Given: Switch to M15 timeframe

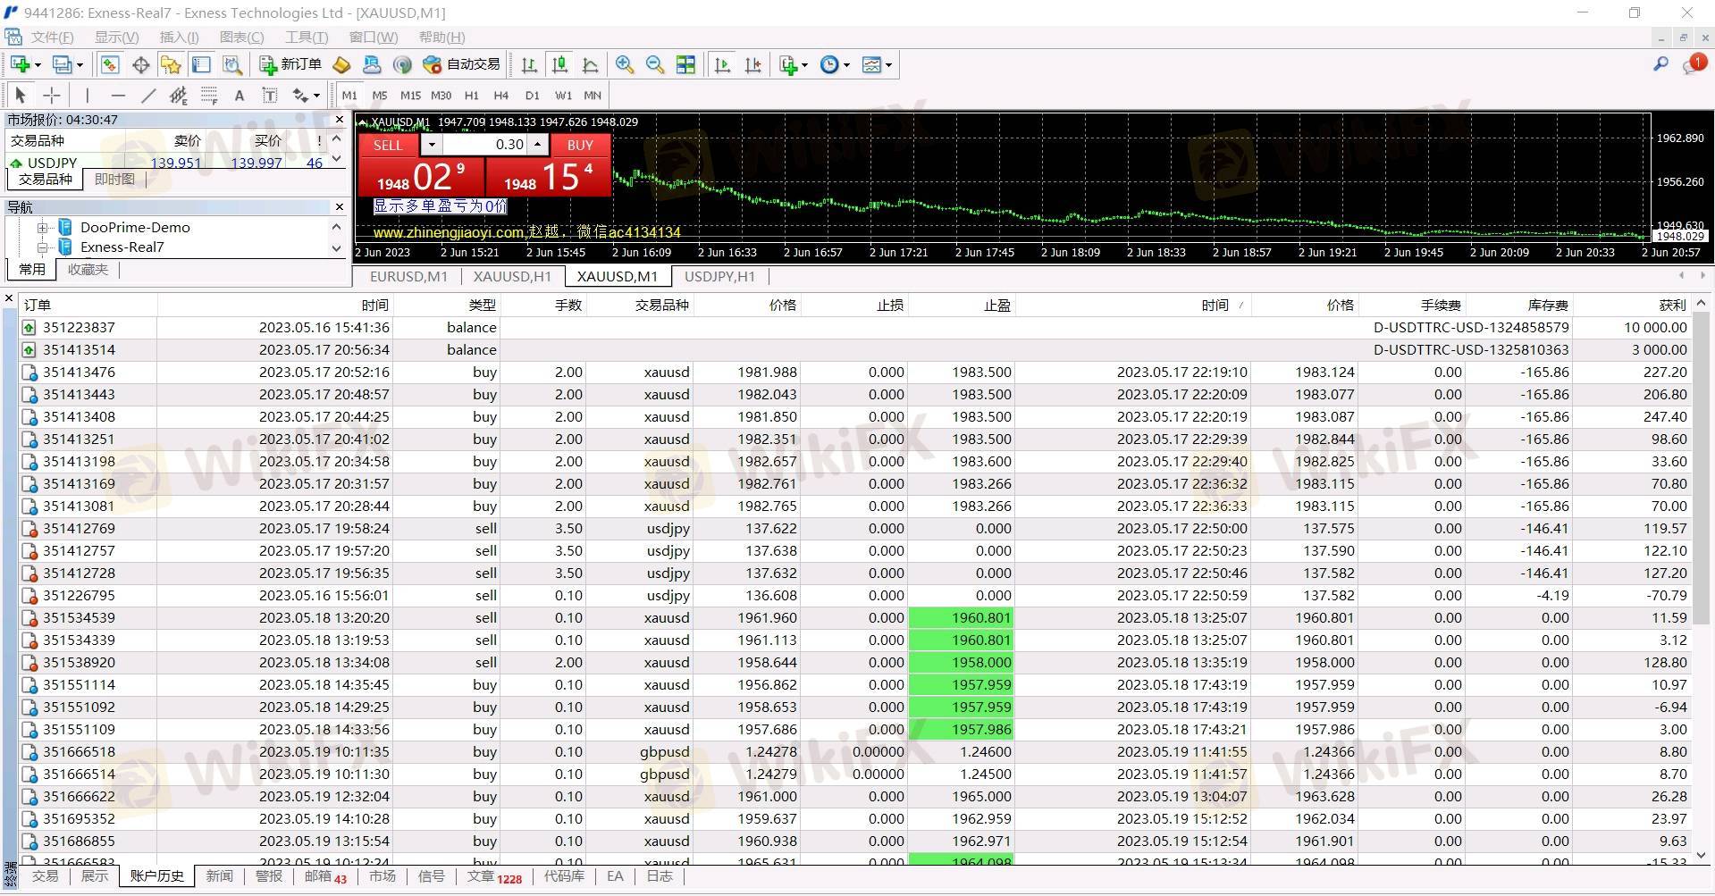Looking at the screenshot, I should [410, 95].
